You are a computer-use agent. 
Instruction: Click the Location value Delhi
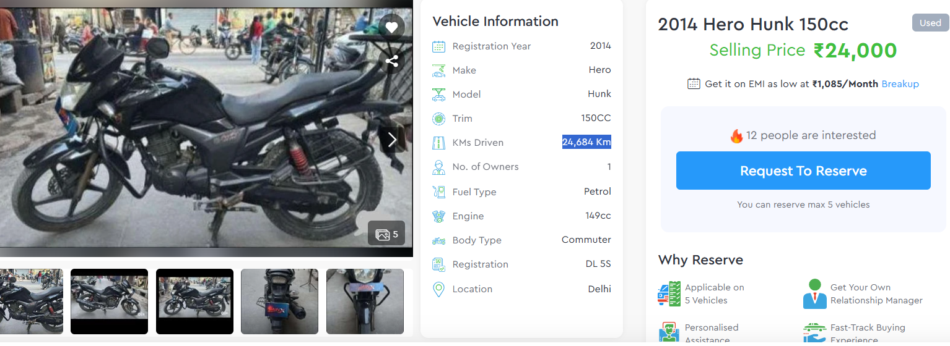click(x=599, y=289)
